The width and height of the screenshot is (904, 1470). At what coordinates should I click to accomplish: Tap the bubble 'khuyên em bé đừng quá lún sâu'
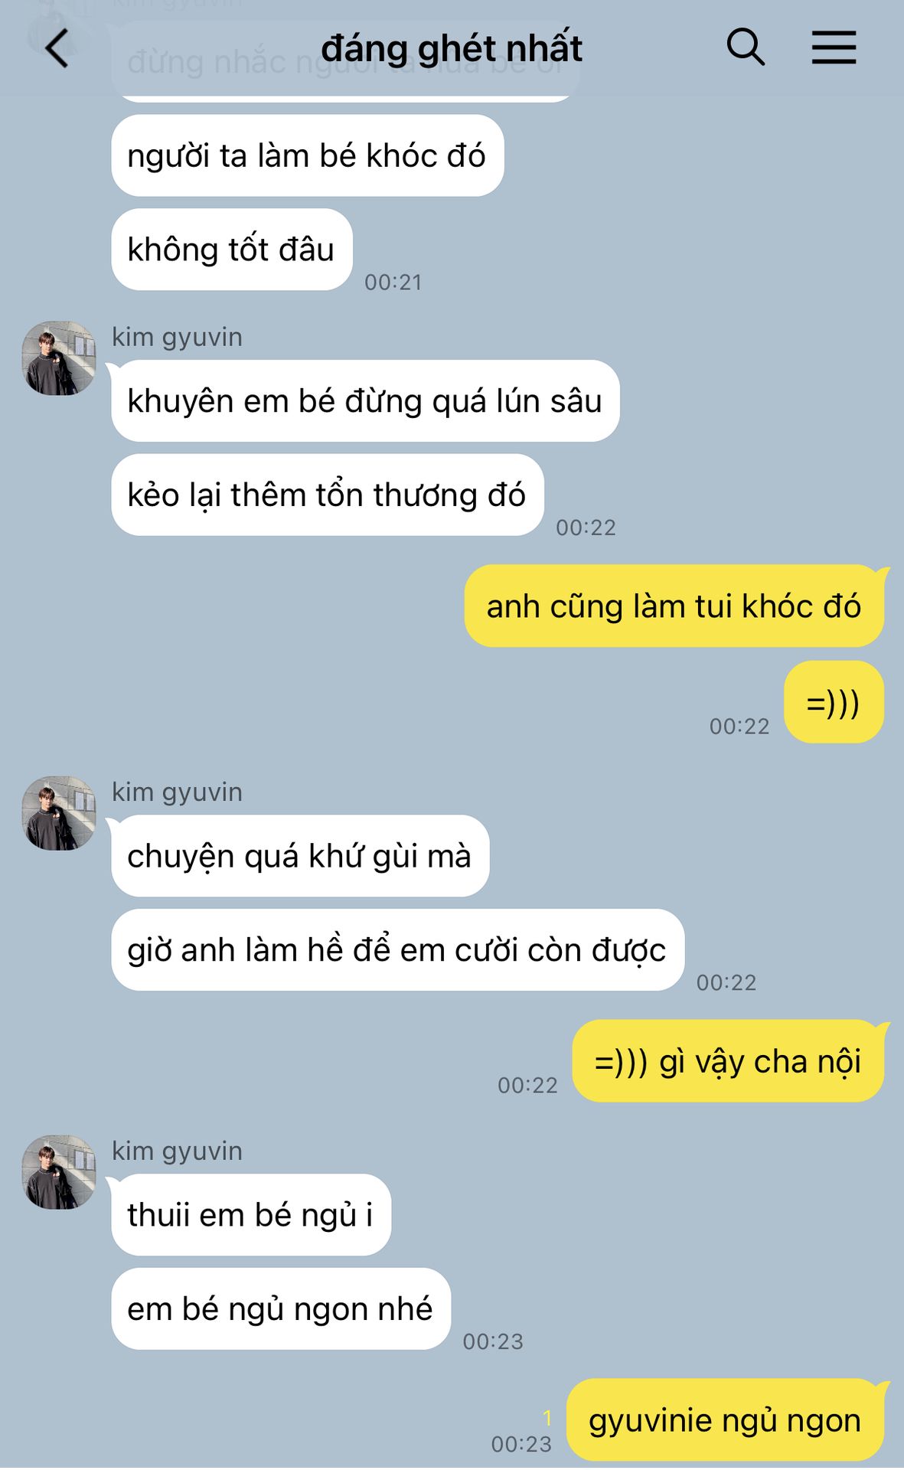pyautogui.click(x=365, y=401)
